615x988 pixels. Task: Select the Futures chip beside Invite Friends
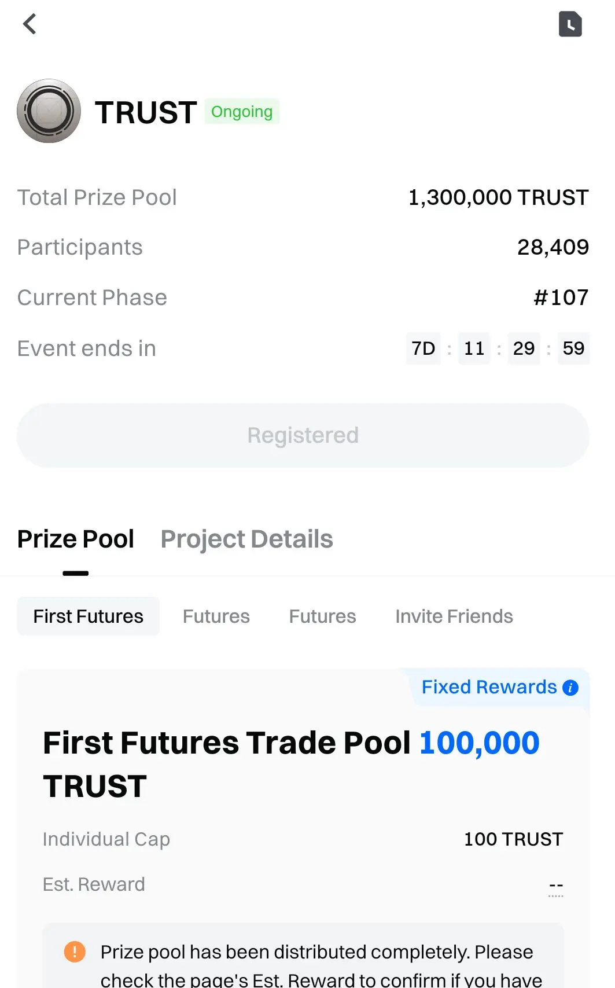point(322,616)
